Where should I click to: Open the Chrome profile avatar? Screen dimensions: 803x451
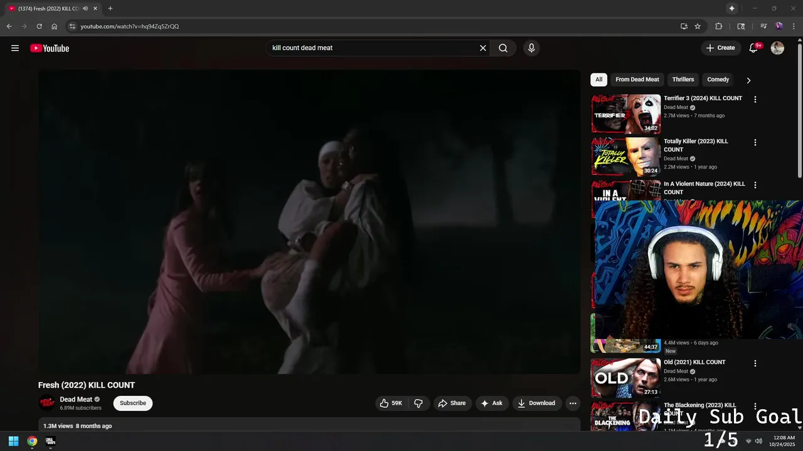tap(779, 26)
